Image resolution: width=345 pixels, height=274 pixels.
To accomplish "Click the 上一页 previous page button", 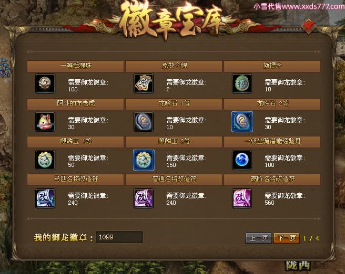I will click(x=259, y=238).
